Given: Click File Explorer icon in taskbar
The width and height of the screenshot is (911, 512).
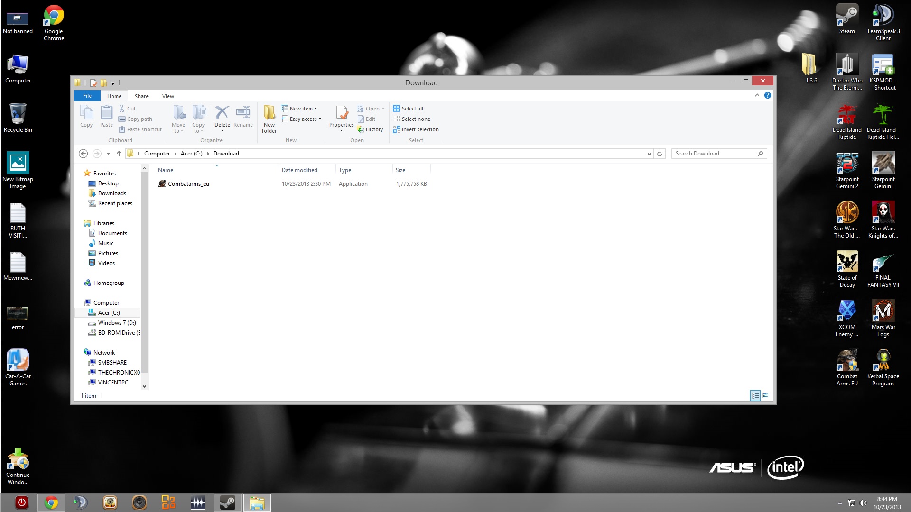Looking at the screenshot, I should pos(257,503).
